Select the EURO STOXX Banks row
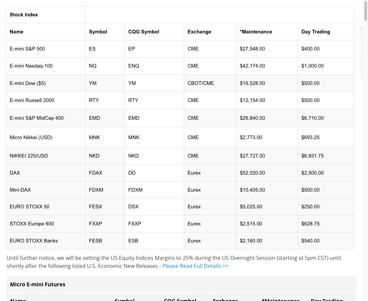 [180, 241]
